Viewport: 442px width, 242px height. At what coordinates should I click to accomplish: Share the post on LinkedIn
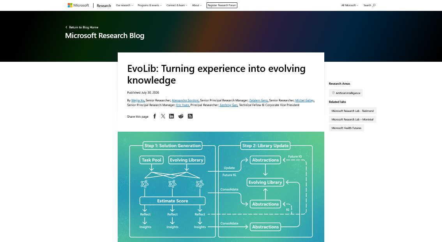coord(171,117)
